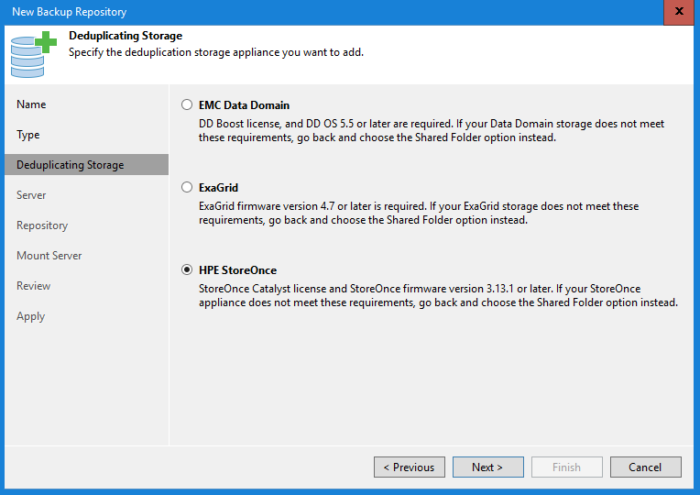Jump to the Server wizard step
The image size is (700, 495).
click(x=31, y=194)
